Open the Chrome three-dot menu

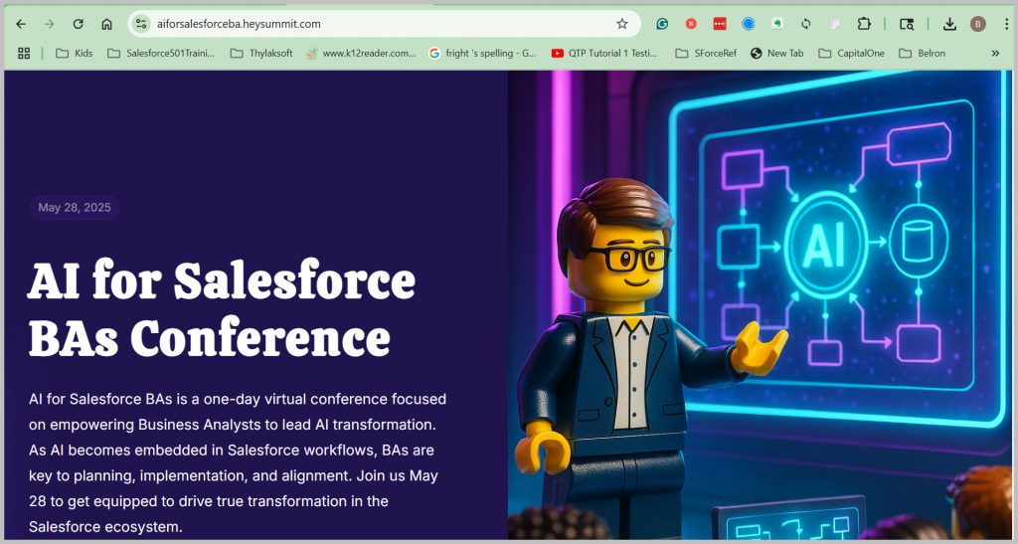1006,24
